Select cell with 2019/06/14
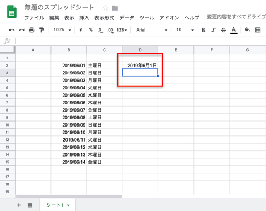Image resolution: width=266 pixels, height=211 pixels. click(x=69, y=162)
